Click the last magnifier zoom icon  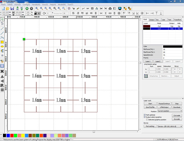(64, 9)
